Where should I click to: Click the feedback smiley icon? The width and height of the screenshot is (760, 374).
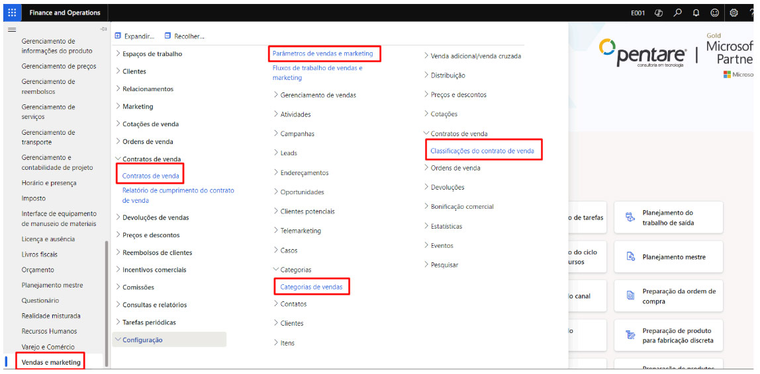pyautogui.click(x=714, y=13)
